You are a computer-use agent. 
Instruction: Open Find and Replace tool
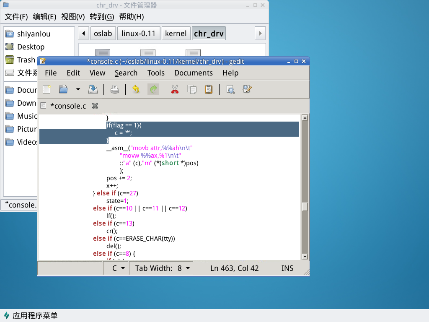(247, 89)
